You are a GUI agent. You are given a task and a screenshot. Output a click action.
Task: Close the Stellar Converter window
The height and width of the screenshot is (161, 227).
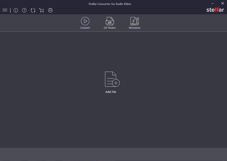[222, 3]
